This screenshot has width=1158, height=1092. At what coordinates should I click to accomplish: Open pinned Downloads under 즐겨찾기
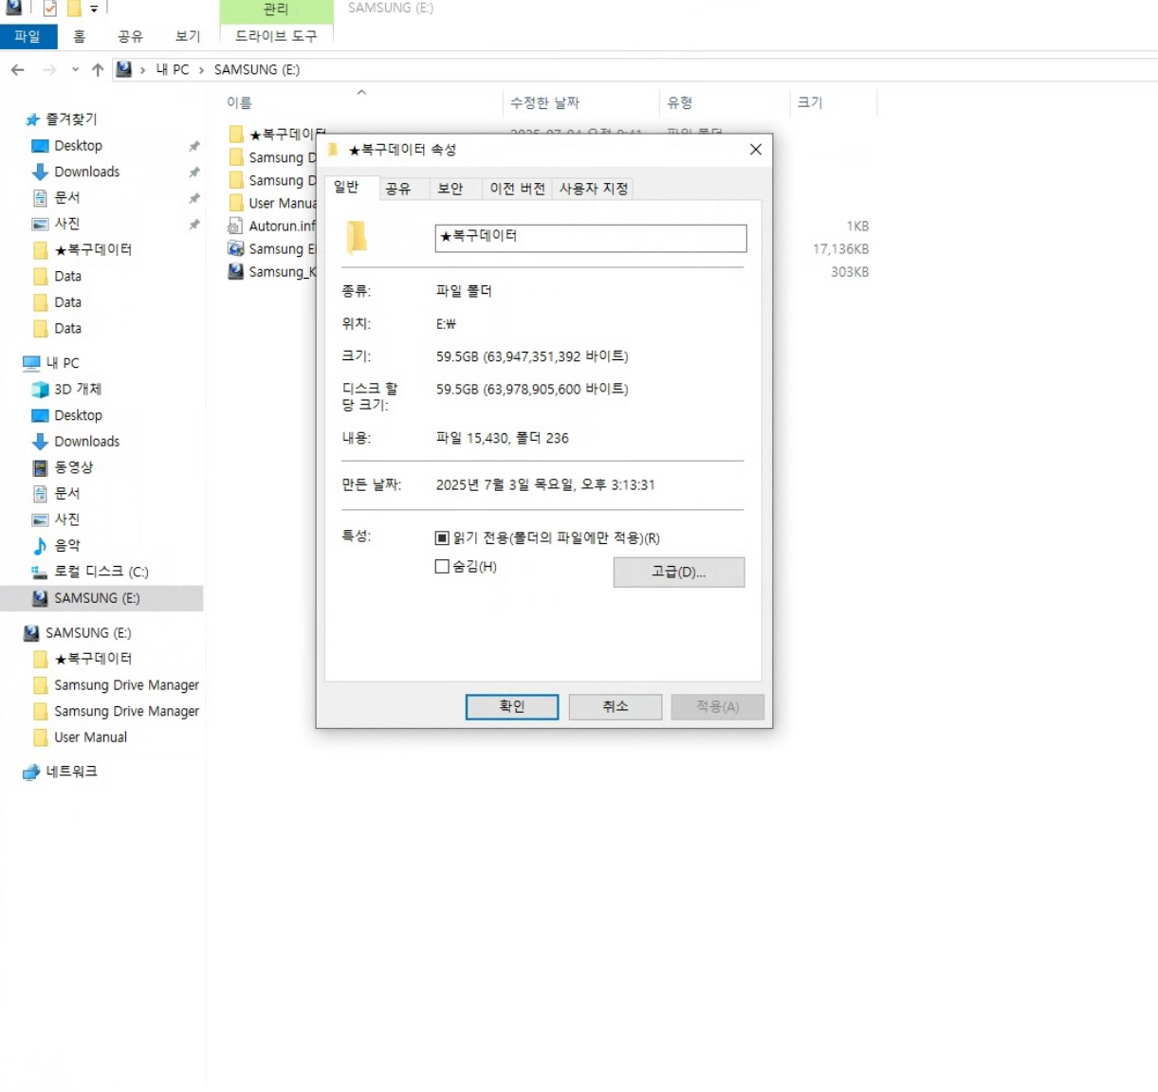[x=87, y=172]
